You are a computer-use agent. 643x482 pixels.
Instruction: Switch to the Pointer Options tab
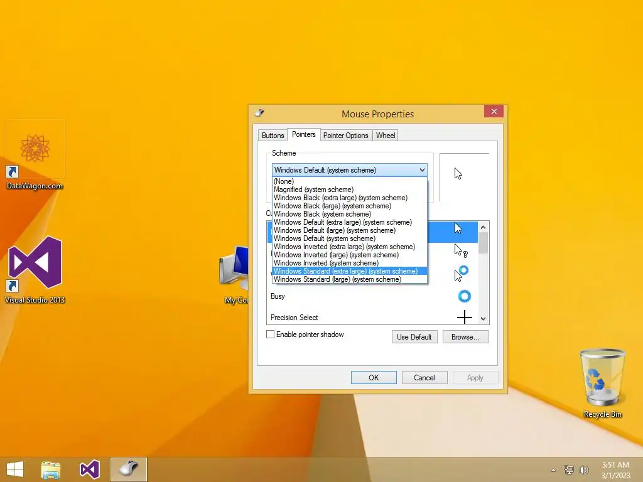tap(346, 136)
